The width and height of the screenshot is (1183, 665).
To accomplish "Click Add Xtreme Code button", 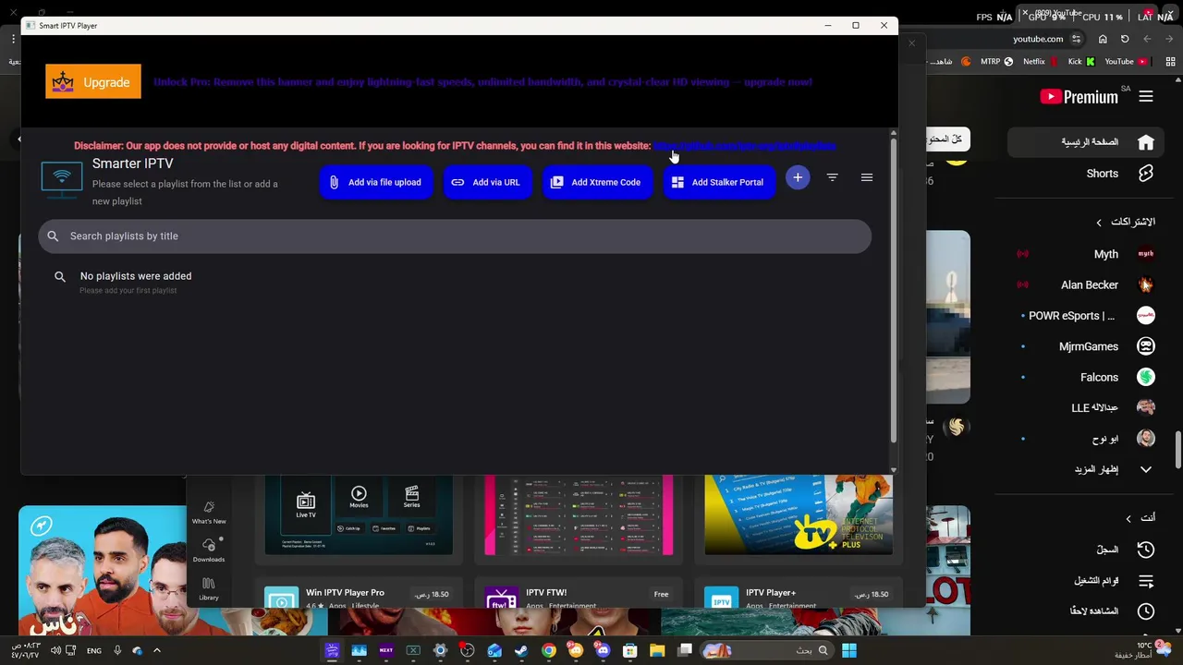I will [597, 182].
